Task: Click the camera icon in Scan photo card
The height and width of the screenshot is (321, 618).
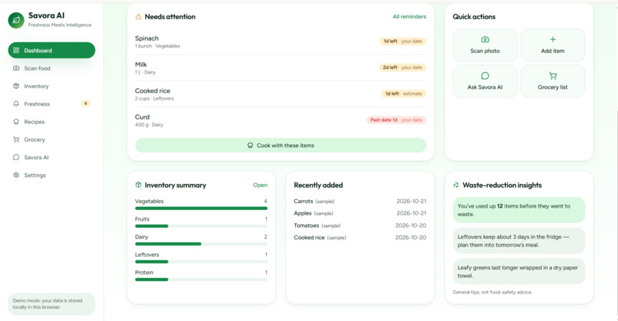Action: [x=485, y=39]
